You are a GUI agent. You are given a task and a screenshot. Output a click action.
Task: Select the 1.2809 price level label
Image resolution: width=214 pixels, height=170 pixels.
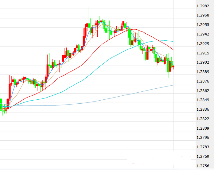(x=203, y=128)
